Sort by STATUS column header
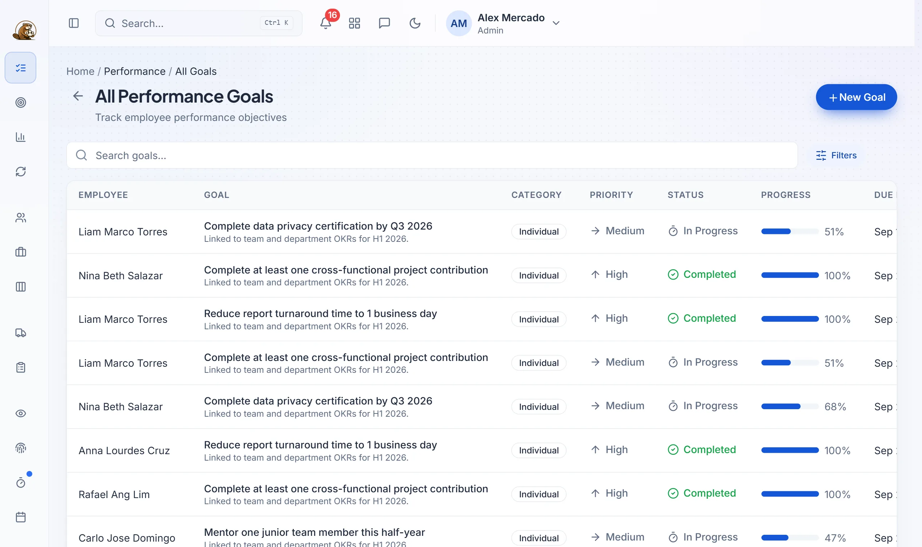Viewport: 922px width, 547px height. tap(685, 195)
